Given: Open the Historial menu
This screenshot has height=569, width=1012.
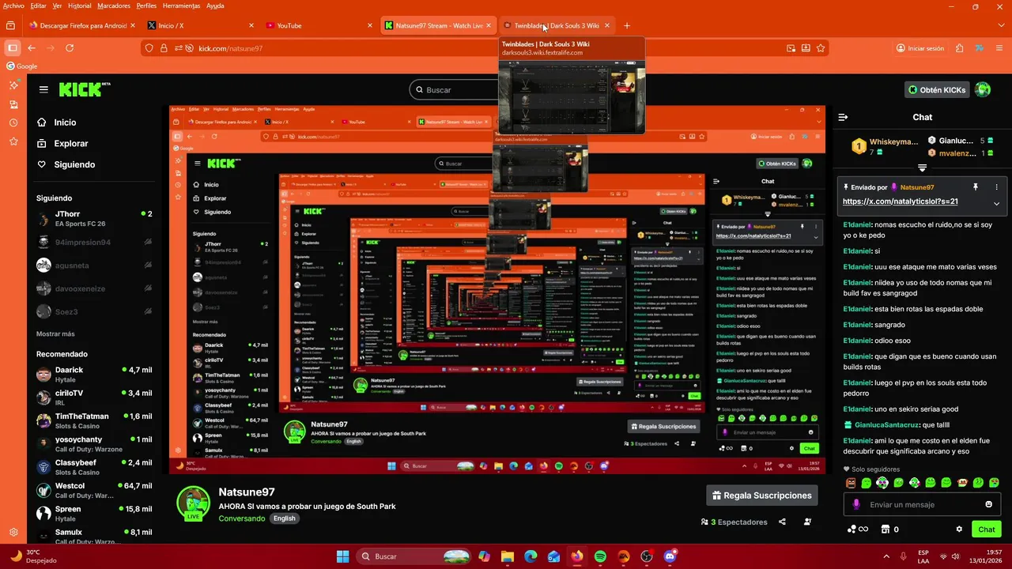Looking at the screenshot, I should pos(79,6).
